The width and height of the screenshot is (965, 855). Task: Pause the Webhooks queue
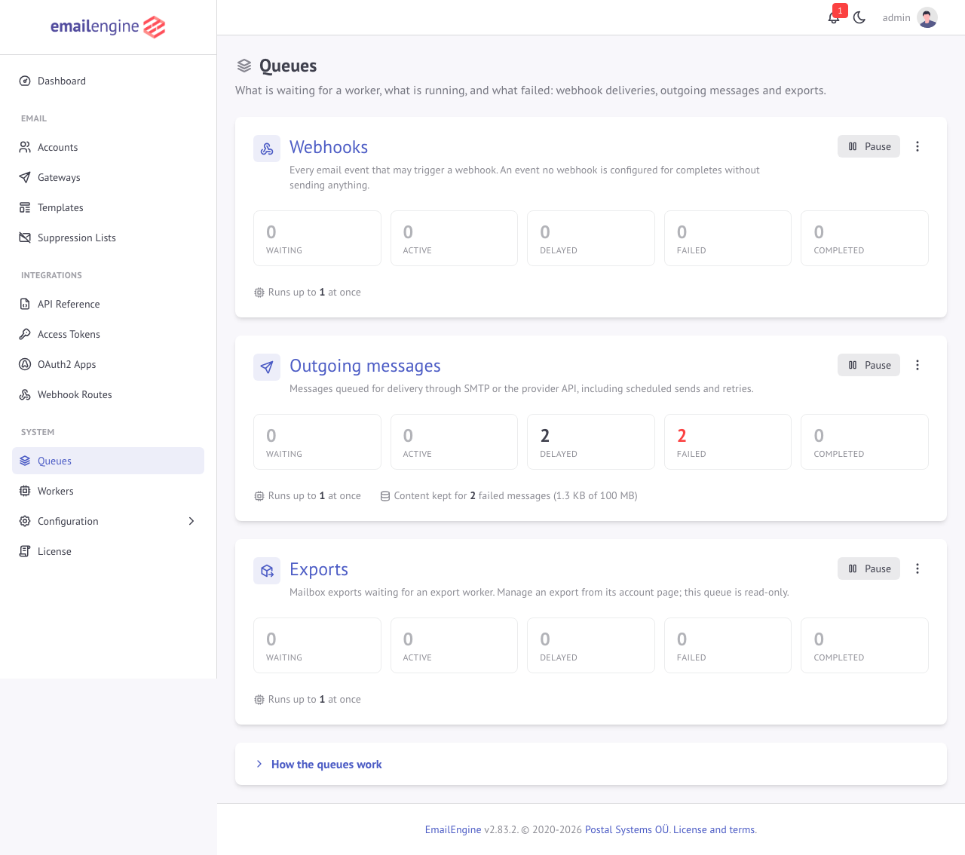868,146
